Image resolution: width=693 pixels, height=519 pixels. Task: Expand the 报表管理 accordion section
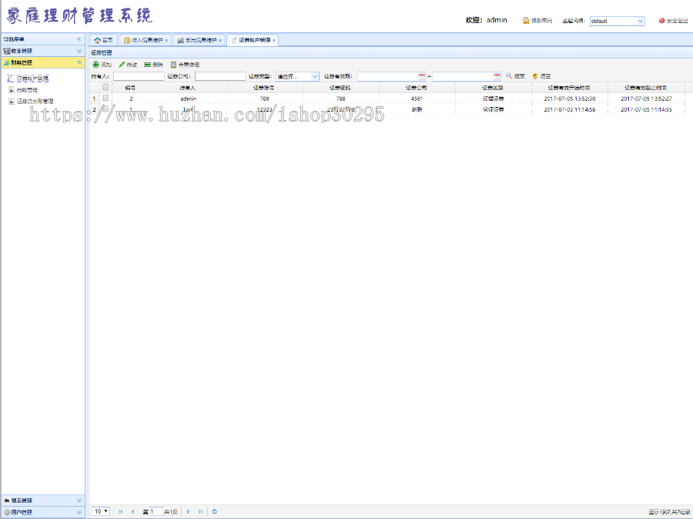(79, 501)
